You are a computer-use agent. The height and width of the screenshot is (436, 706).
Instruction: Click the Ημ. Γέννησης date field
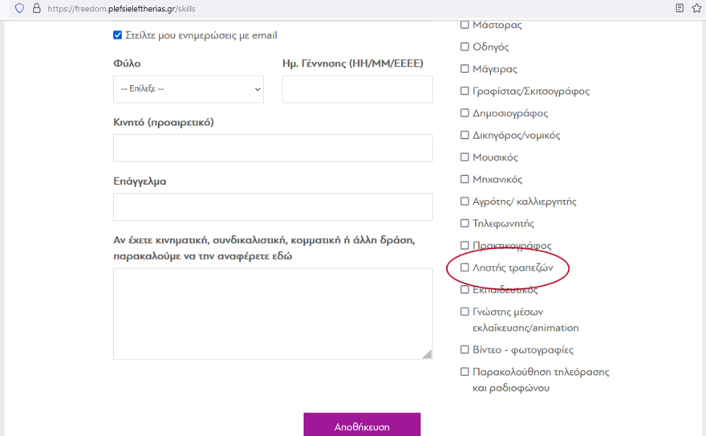(357, 89)
